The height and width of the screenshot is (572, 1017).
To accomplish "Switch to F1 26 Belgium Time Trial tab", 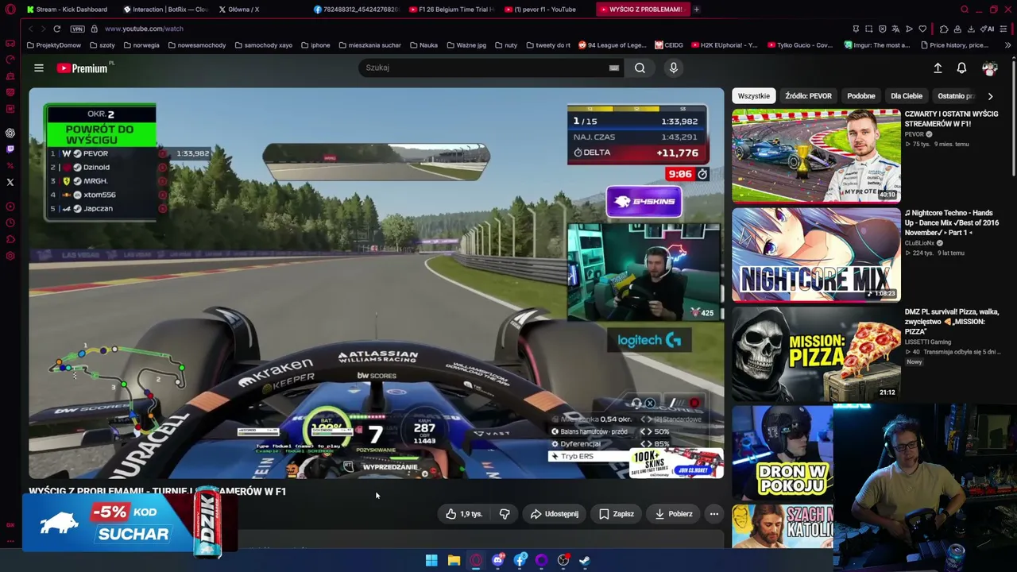I will pos(451,10).
